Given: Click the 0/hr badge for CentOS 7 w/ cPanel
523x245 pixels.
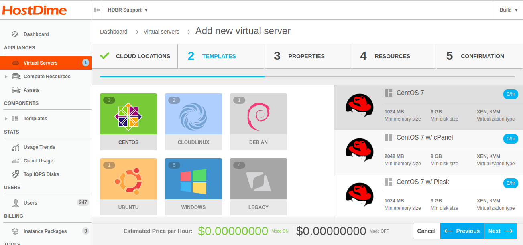Looking at the screenshot, I should coord(511,139).
